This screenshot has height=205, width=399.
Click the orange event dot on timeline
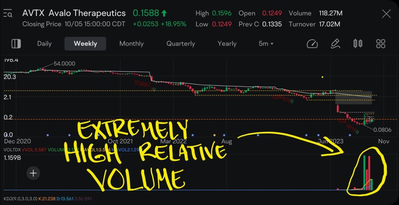click(214, 135)
